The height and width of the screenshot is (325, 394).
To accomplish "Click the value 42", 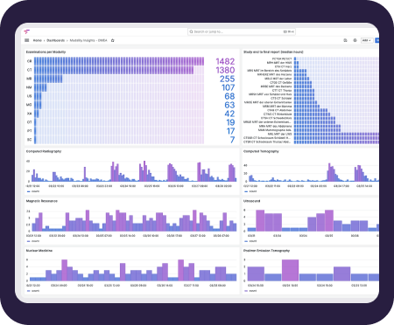I will pyautogui.click(x=229, y=114).
